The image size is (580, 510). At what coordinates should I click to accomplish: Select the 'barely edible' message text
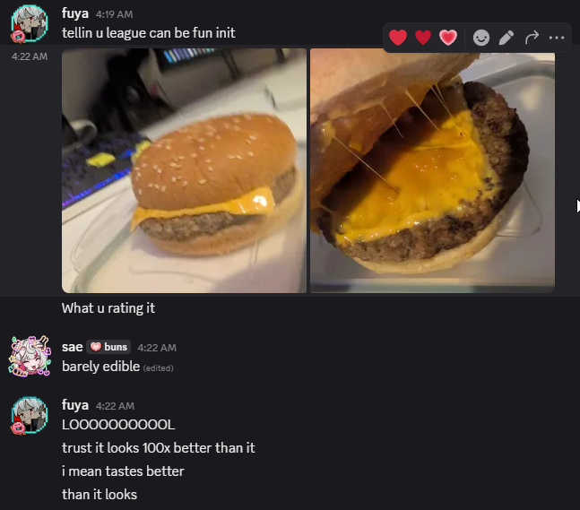tap(100, 367)
